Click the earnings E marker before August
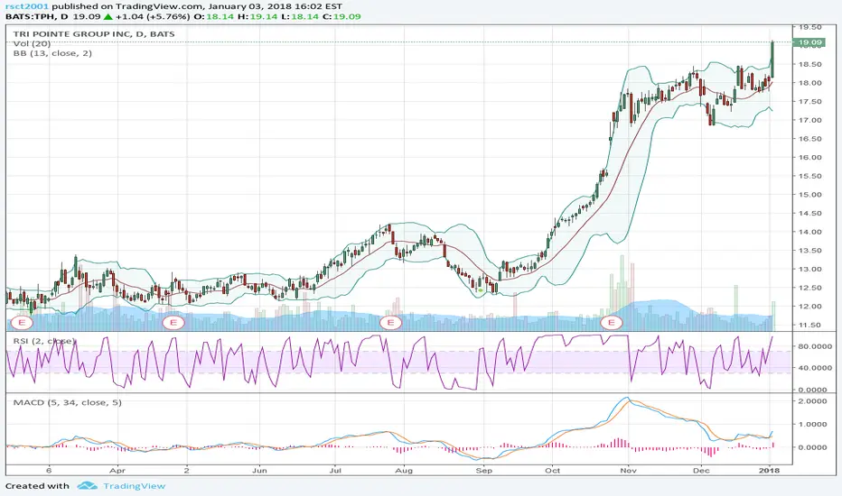Screen dimensions: 842x496 [x=390, y=322]
